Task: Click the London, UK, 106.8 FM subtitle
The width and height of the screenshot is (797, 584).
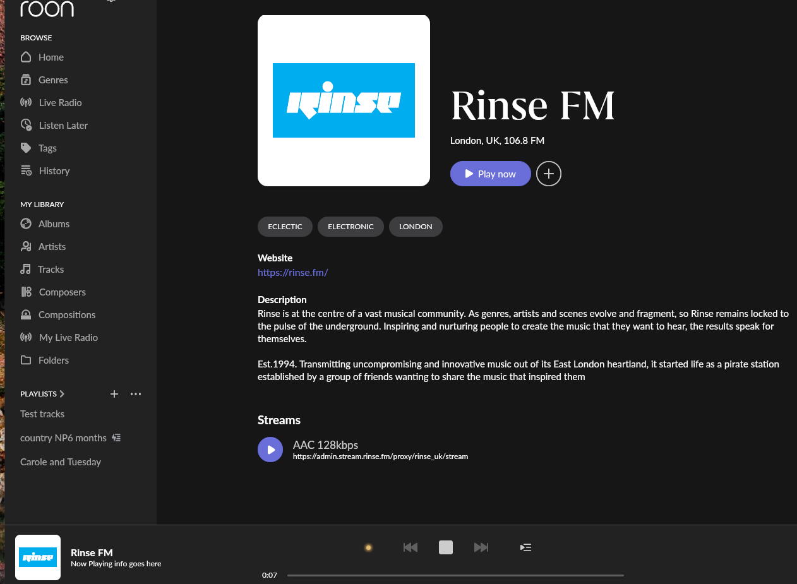Action: (x=497, y=140)
